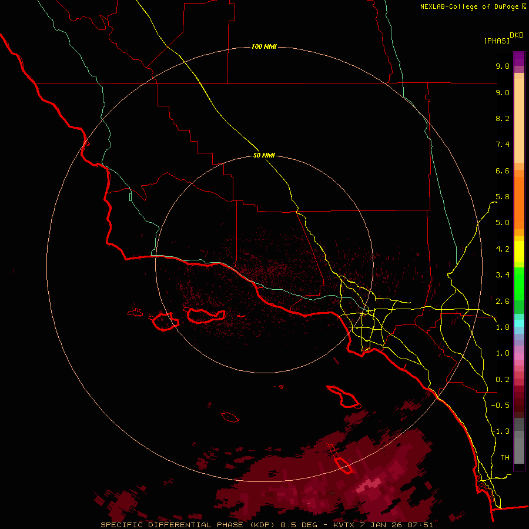Click the 6.6 scale label

(503, 170)
